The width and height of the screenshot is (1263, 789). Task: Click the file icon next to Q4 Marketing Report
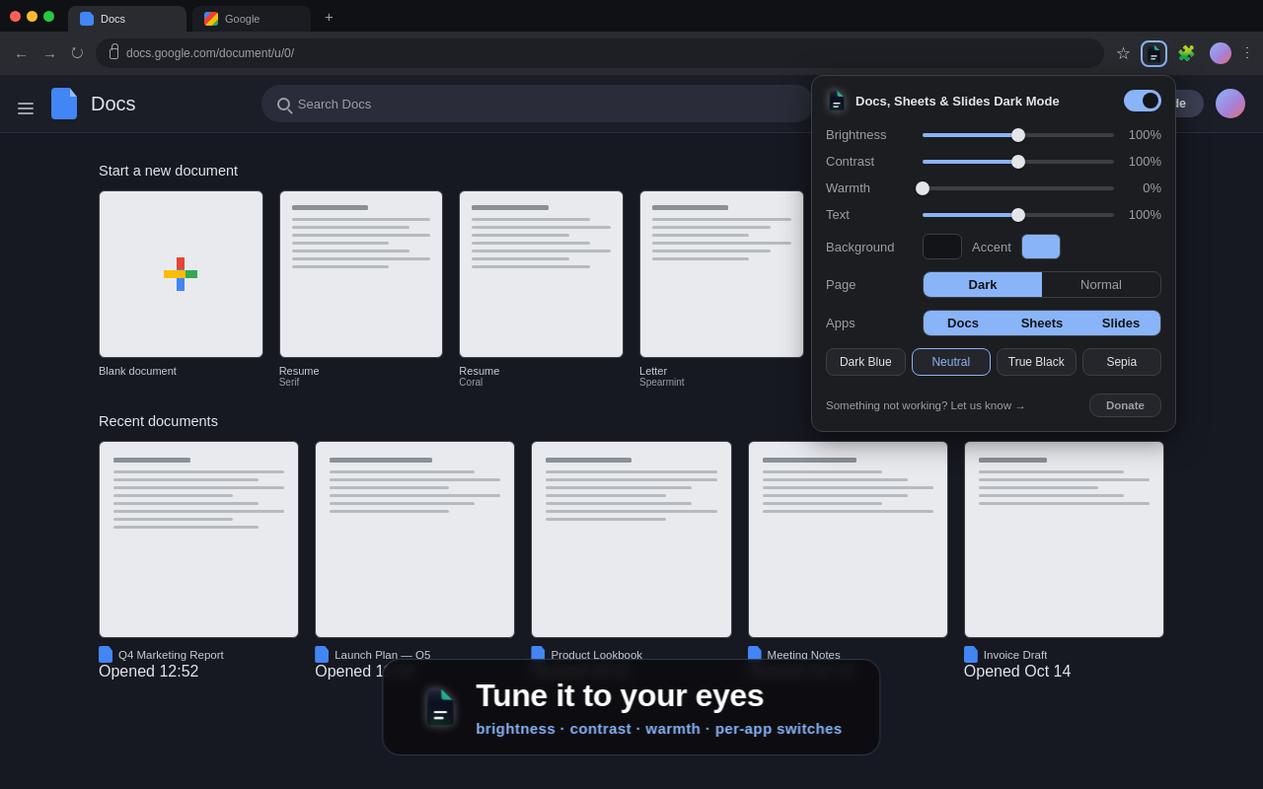tap(106, 655)
